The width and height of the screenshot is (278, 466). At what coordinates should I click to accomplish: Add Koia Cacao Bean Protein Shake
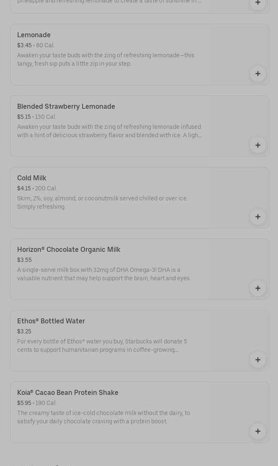257,432
